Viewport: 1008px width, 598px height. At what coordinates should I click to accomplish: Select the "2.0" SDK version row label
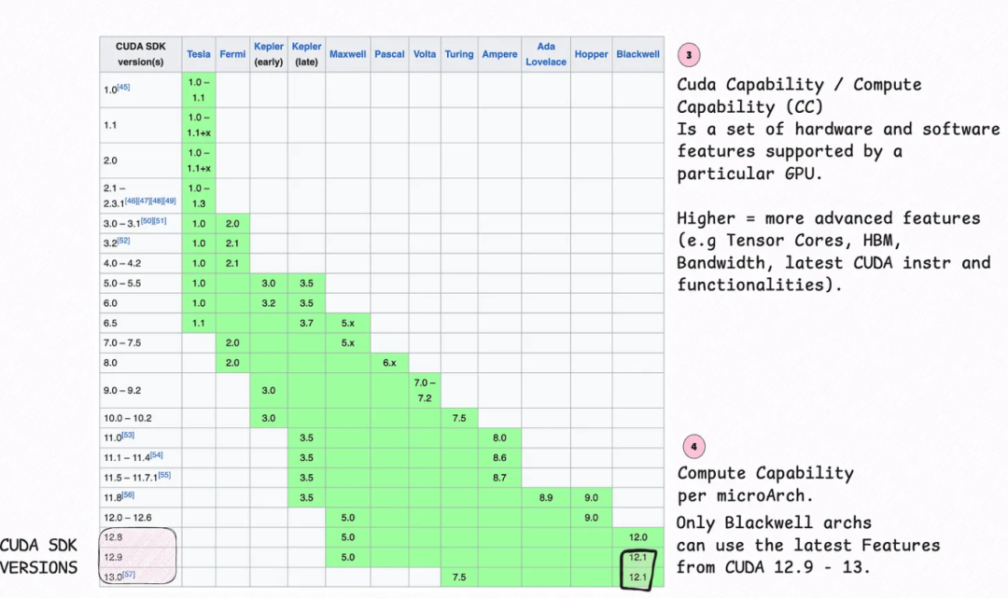click(110, 160)
